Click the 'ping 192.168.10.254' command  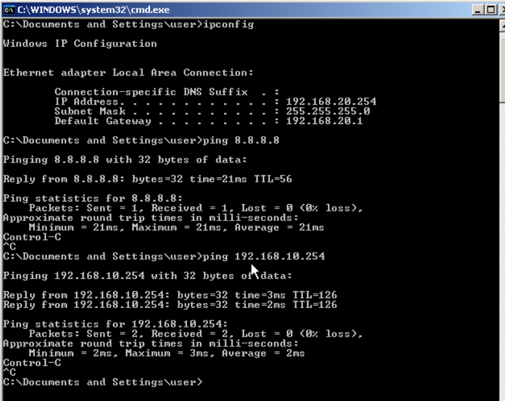click(x=264, y=257)
